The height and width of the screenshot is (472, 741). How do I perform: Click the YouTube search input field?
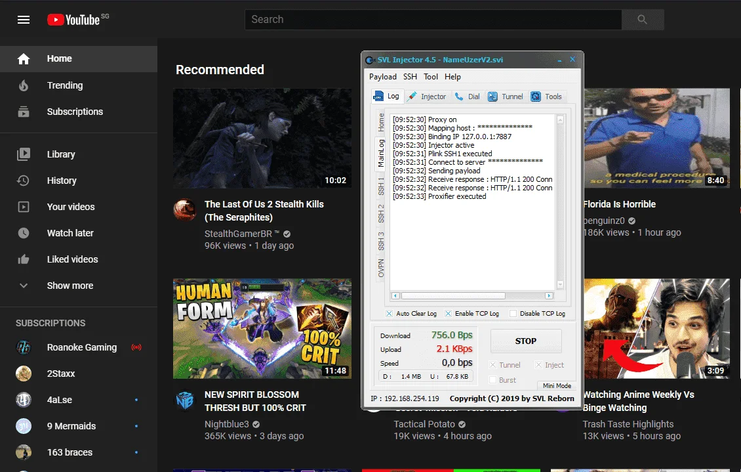point(433,20)
